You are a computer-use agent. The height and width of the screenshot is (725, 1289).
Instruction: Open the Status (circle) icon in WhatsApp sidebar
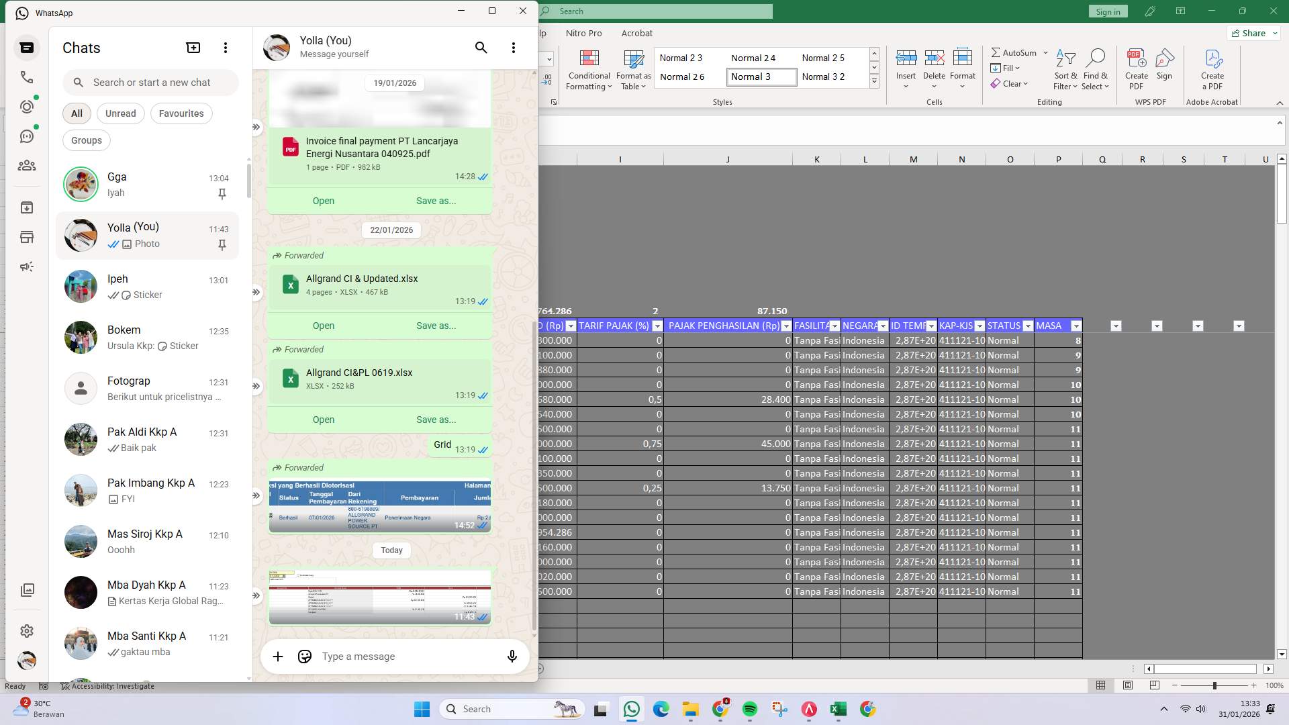coord(27,106)
